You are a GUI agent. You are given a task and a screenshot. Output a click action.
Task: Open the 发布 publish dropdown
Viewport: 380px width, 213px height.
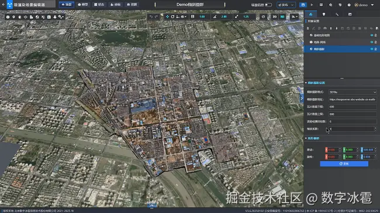(x=286, y=5)
